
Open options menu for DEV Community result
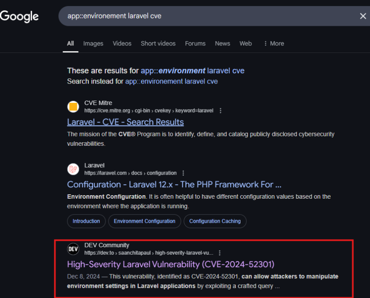click(220, 253)
